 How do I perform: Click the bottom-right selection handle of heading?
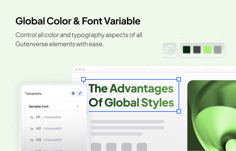pyautogui.click(x=179, y=111)
